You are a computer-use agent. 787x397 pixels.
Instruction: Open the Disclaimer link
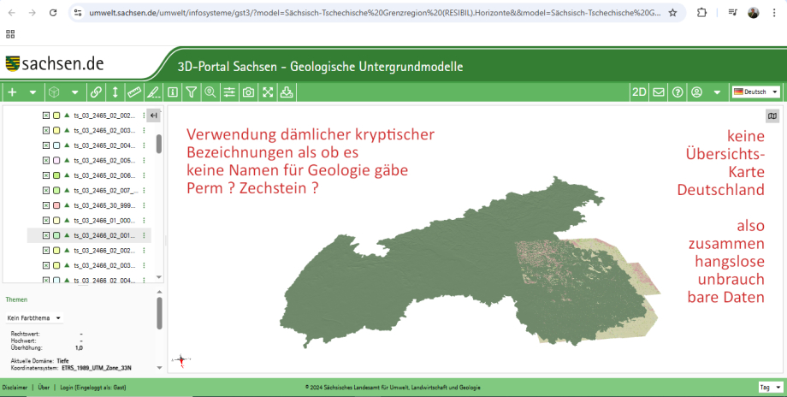tap(15, 388)
